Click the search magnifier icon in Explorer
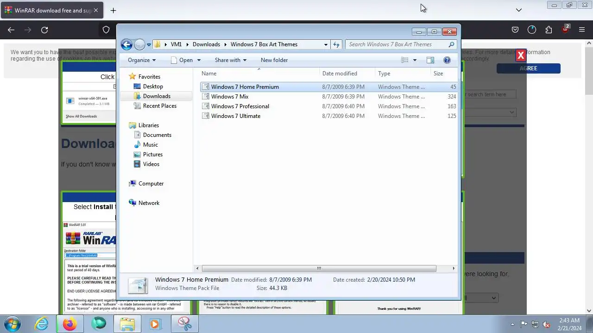Screen dimensions: 593x333 click(452, 44)
